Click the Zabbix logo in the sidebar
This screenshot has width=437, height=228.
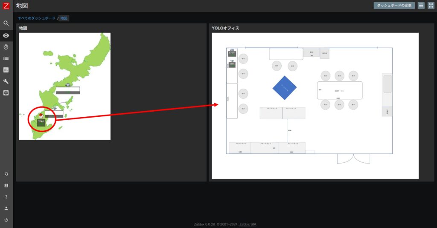[6, 6]
